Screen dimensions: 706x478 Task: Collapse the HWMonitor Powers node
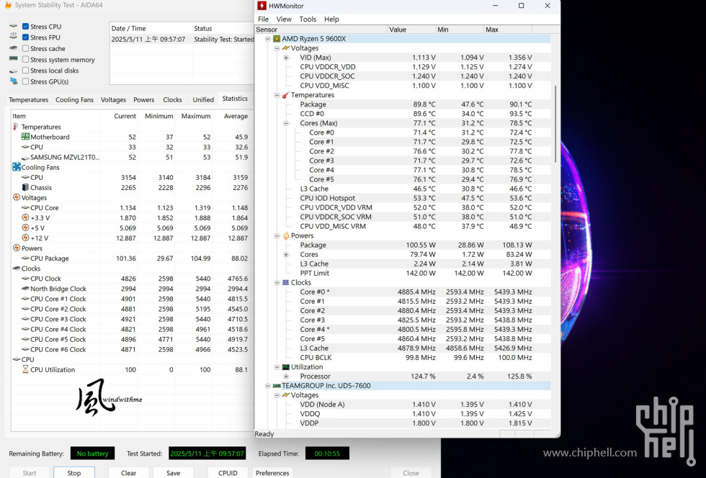pos(277,236)
